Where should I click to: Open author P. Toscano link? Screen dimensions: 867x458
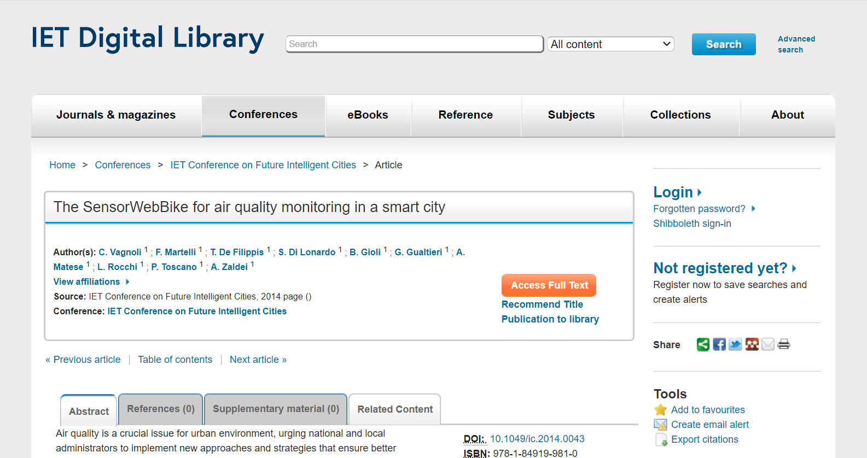(x=174, y=267)
